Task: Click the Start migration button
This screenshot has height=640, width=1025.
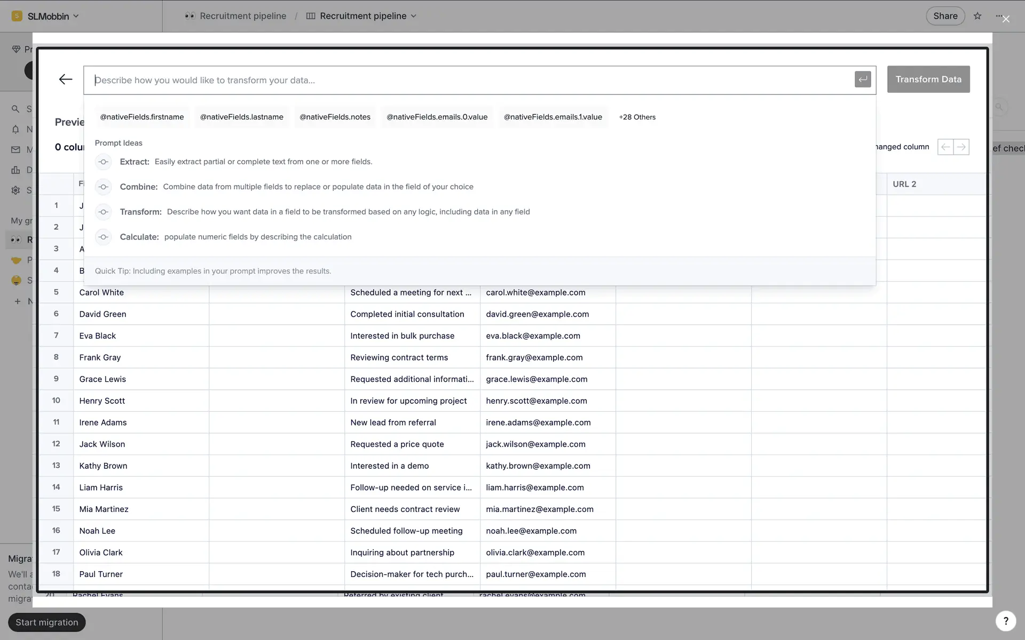Action: tap(47, 622)
